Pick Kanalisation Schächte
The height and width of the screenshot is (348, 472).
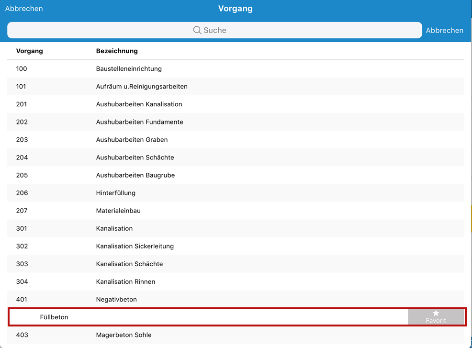[x=236, y=264]
